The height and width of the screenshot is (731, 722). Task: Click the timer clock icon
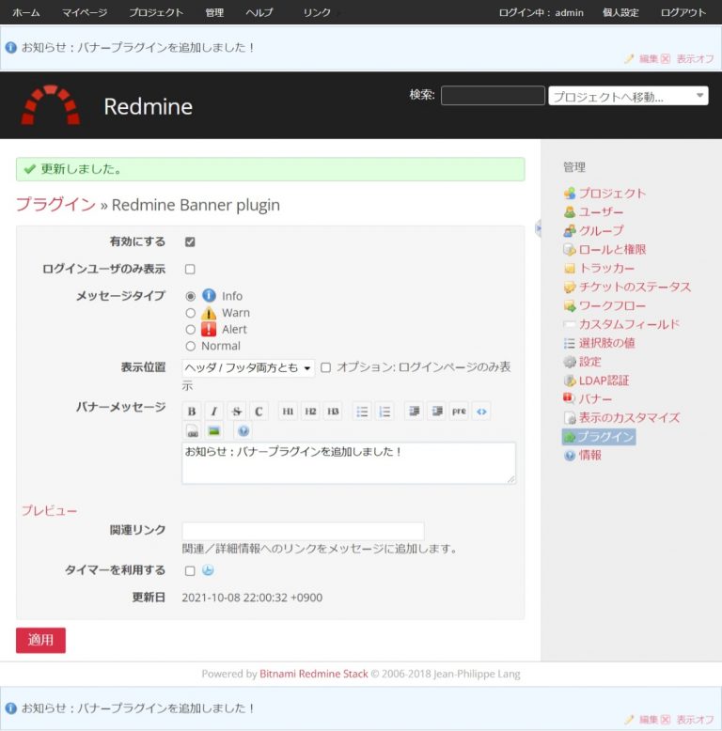(x=208, y=570)
